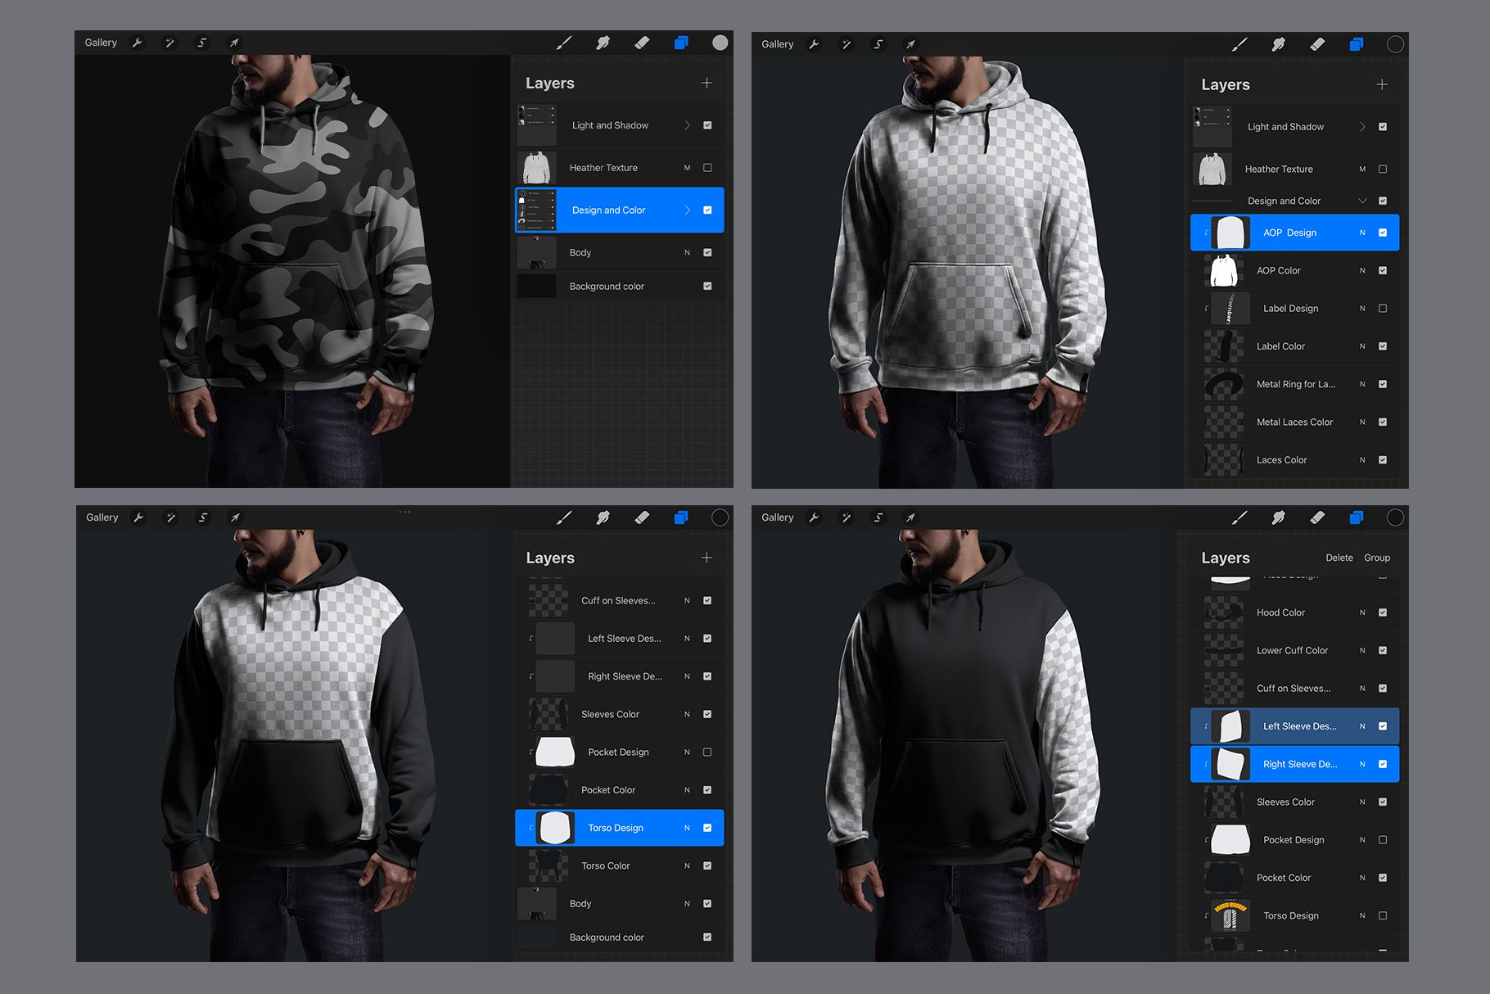Open blend mode M of Heather Texture top-left
This screenshot has height=994, width=1490.
click(x=687, y=168)
